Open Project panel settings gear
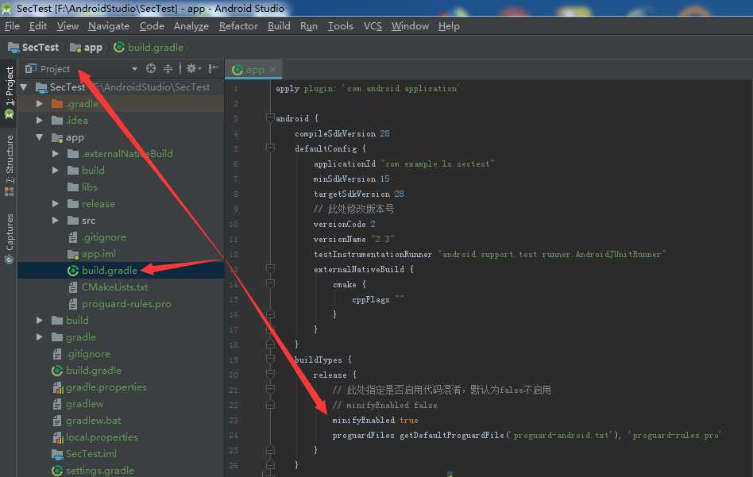 [193, 68]
